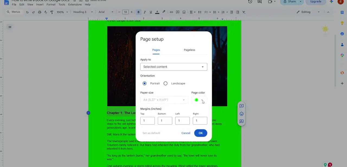Click add emoji reaction beside page
This screenshot has width=347, height=167.
pos(242,114)
